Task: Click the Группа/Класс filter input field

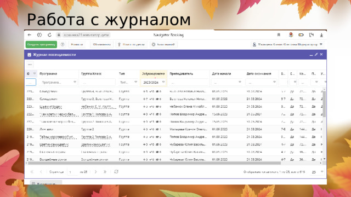Action: pyautogui.click(x=98, y=82)
